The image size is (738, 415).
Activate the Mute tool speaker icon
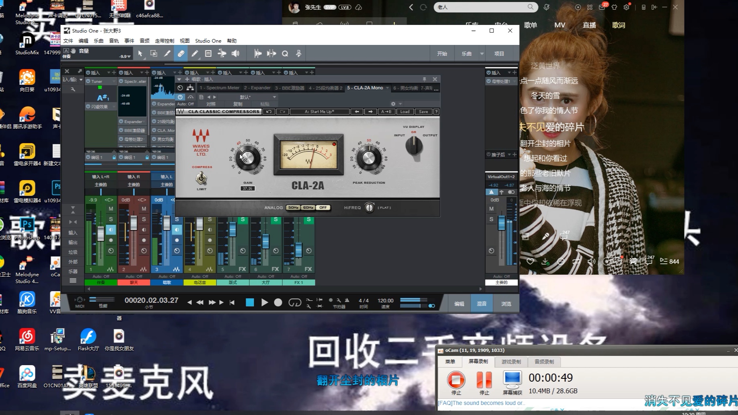coord(236,53)
